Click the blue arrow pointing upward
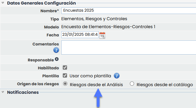The width and height of the screenshot is (196, 108). [98, 98]
